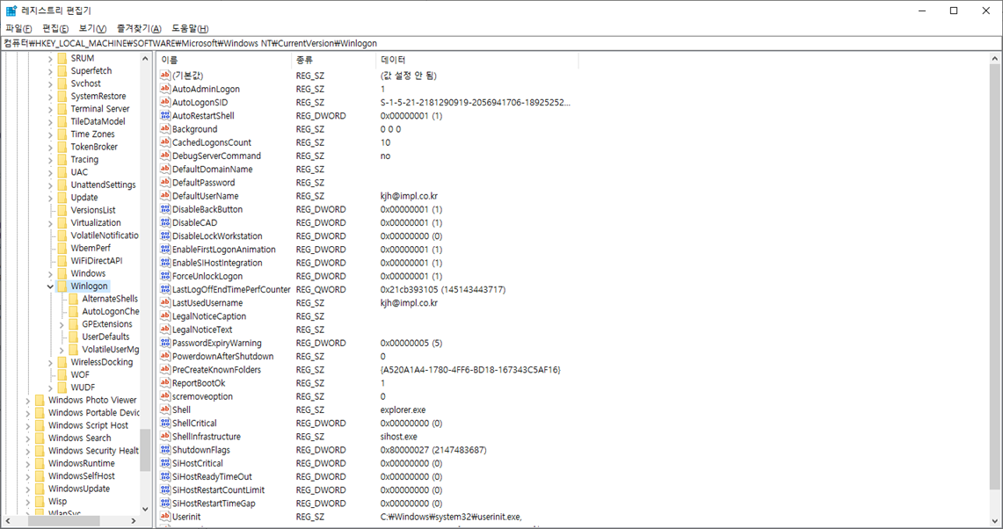Select the LastUsedUsername value name
Image resolution: width=1003 pixels, height=529 pixels.
tap(207, 303)
